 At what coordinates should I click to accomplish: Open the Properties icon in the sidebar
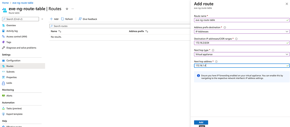3,77
